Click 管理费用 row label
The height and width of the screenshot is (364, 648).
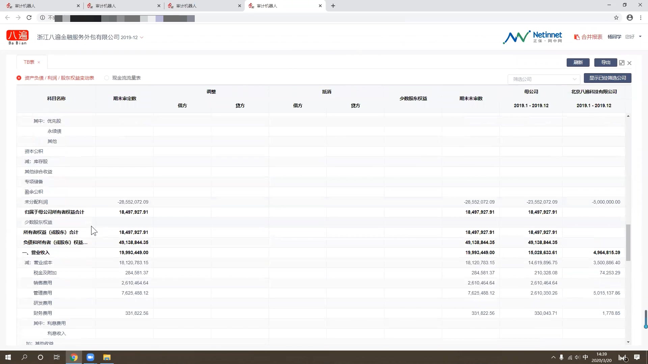[x=43, y=293]
